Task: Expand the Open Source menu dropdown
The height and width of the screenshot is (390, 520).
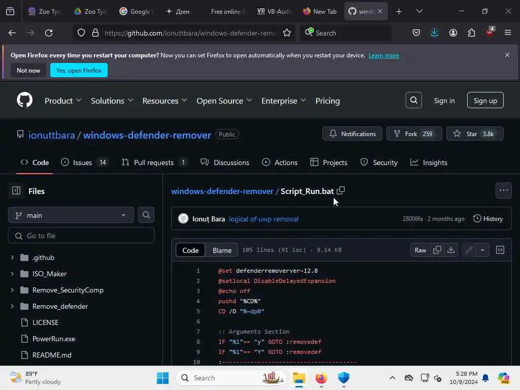Action: (224, 101)
